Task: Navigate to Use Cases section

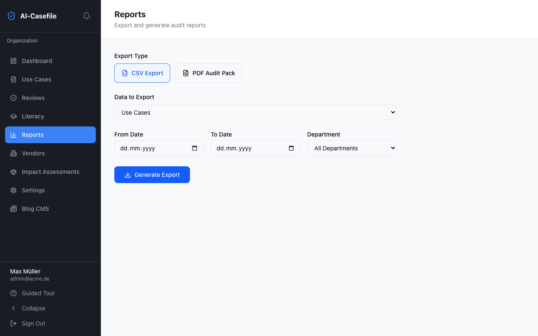Action: (x=36, y=79)
